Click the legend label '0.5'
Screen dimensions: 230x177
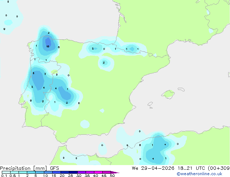(x=13, y=176)
